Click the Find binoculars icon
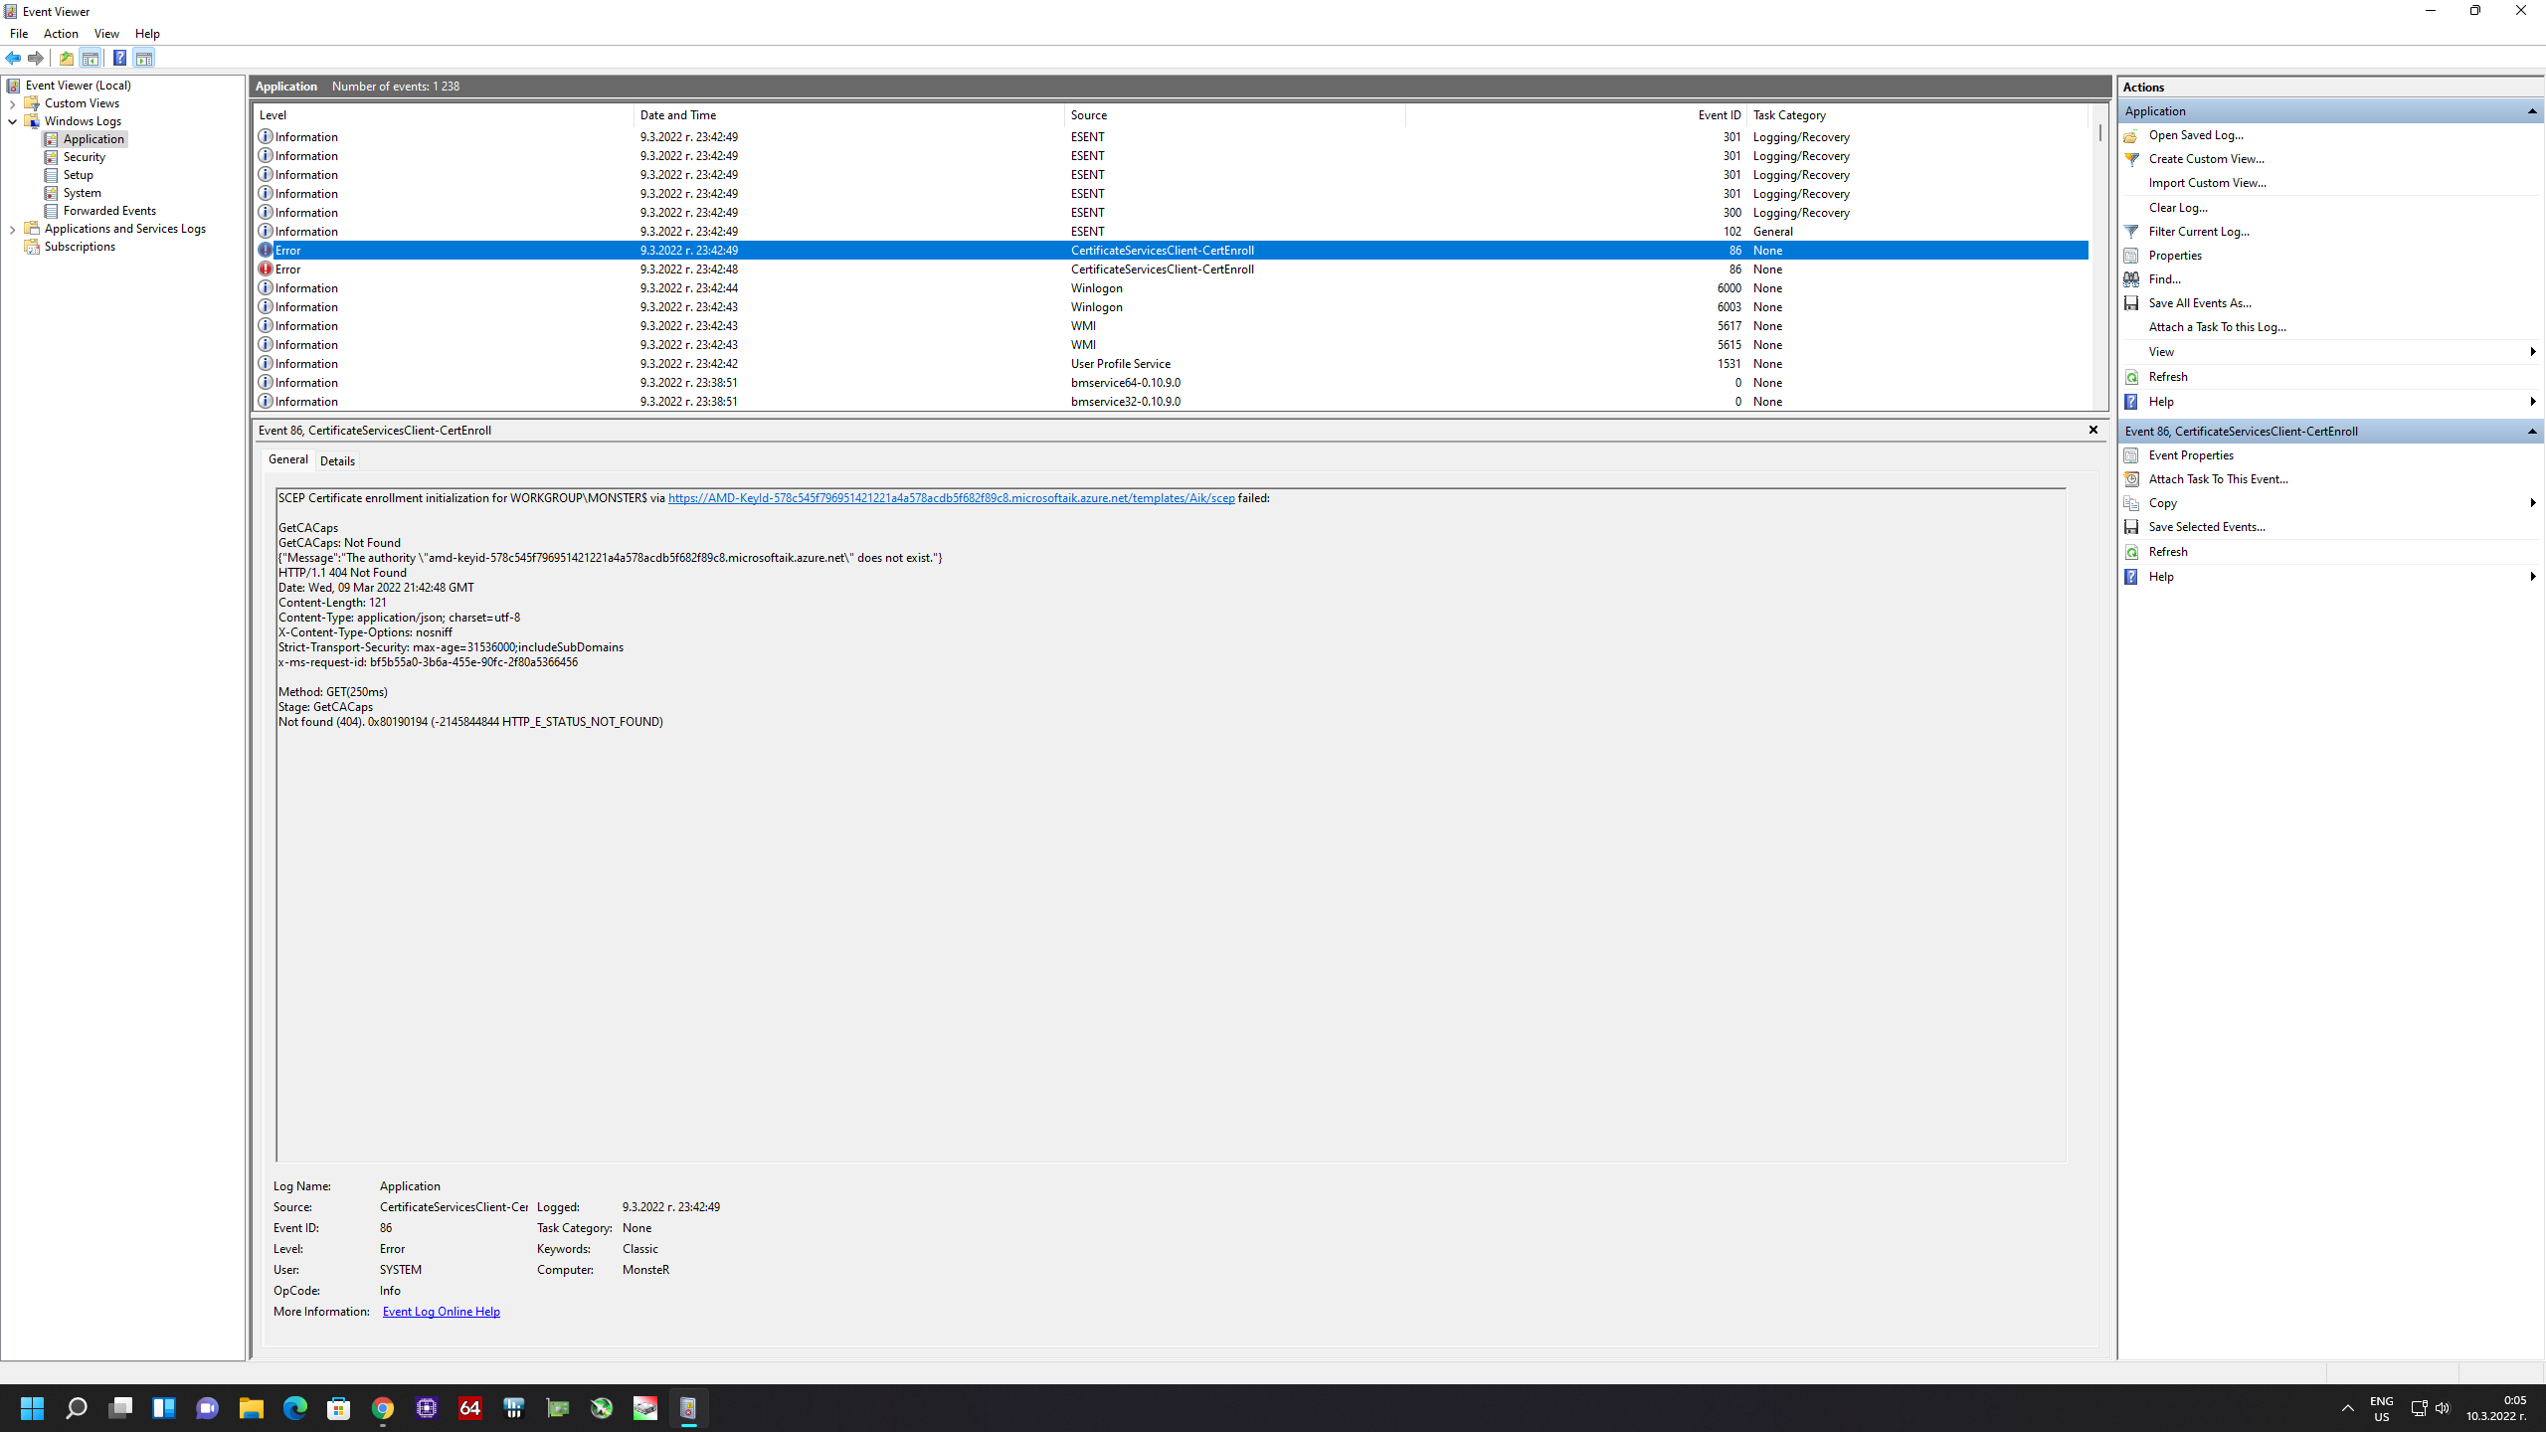 (2131, 279)
